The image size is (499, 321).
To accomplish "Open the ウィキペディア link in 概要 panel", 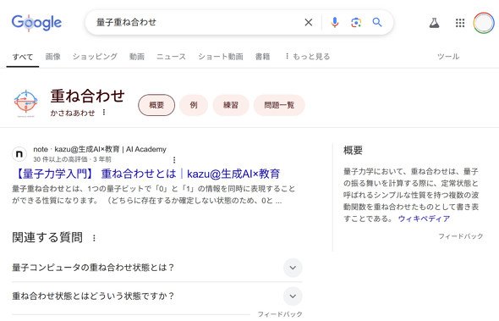I will pos(424,219).
